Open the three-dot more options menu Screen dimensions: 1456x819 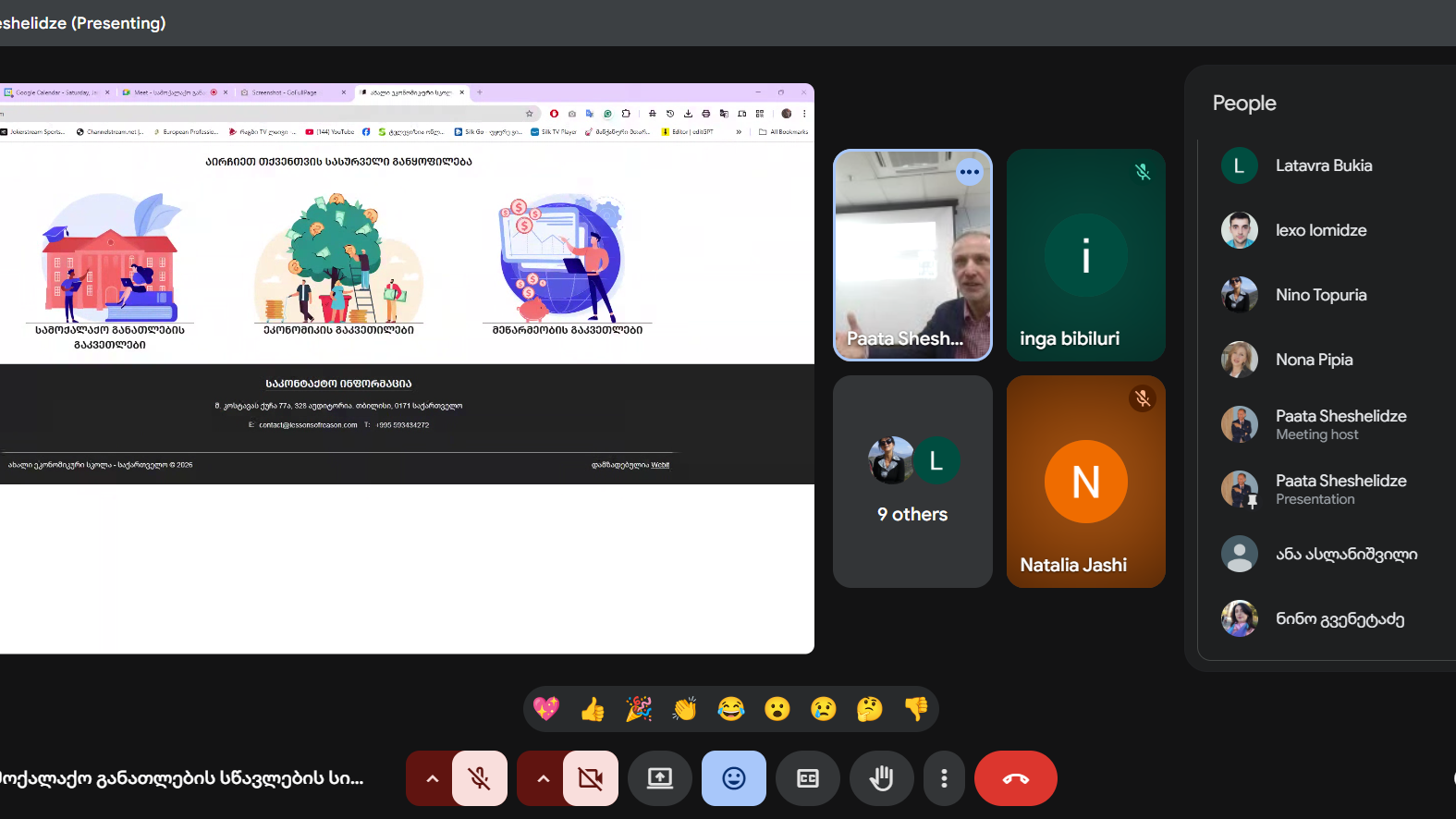point(943,778)
